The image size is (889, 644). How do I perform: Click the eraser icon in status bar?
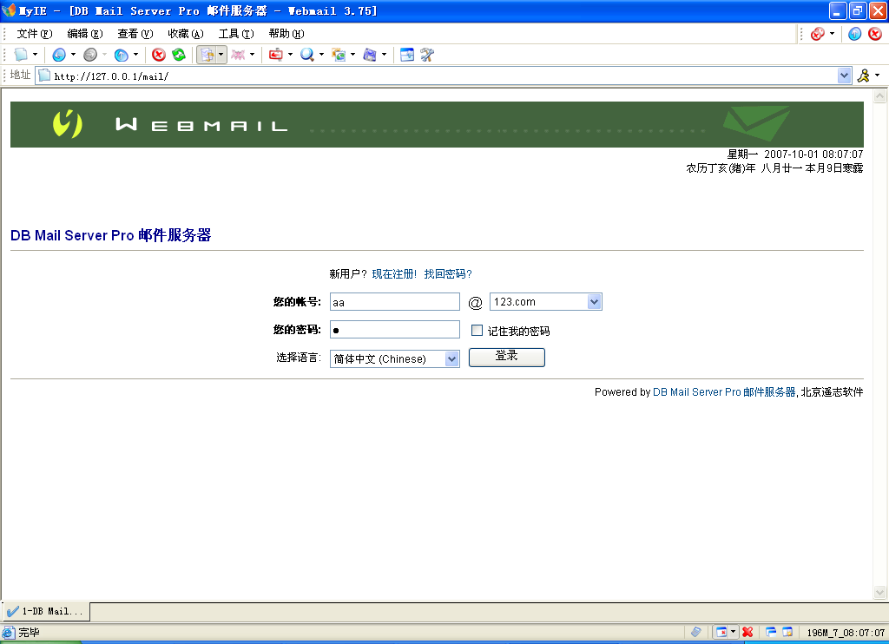coord(695,632)
